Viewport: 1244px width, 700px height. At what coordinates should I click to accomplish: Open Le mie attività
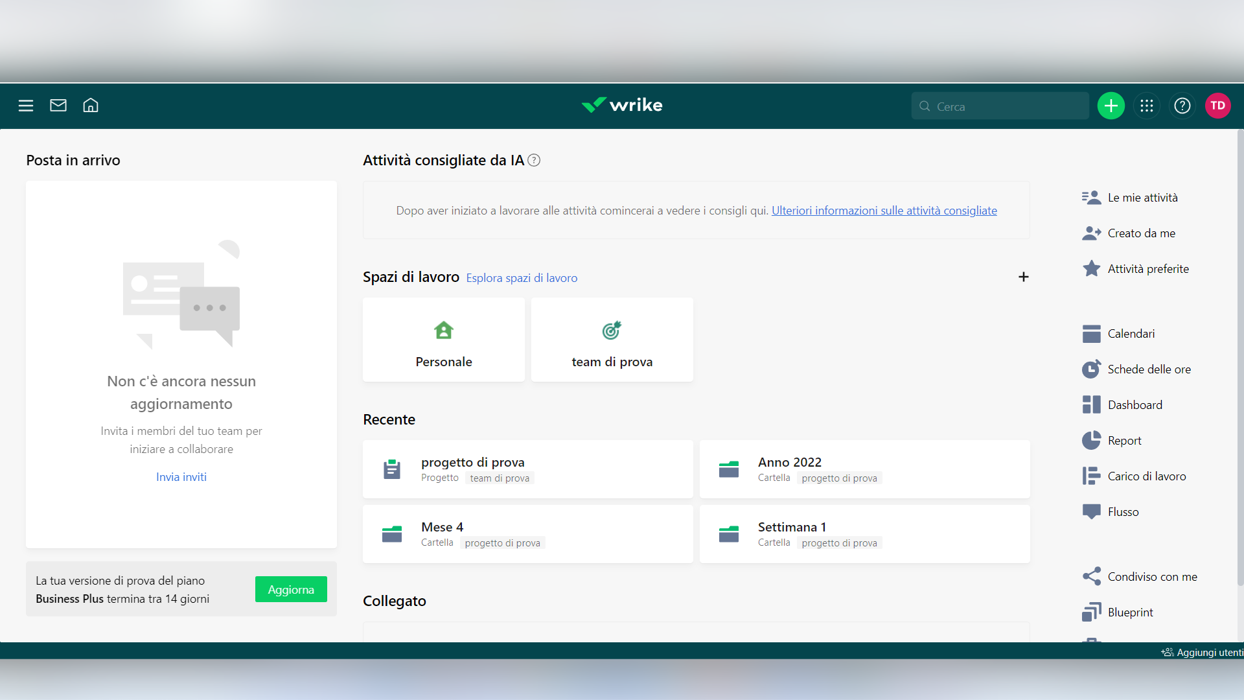(1142, 198)
